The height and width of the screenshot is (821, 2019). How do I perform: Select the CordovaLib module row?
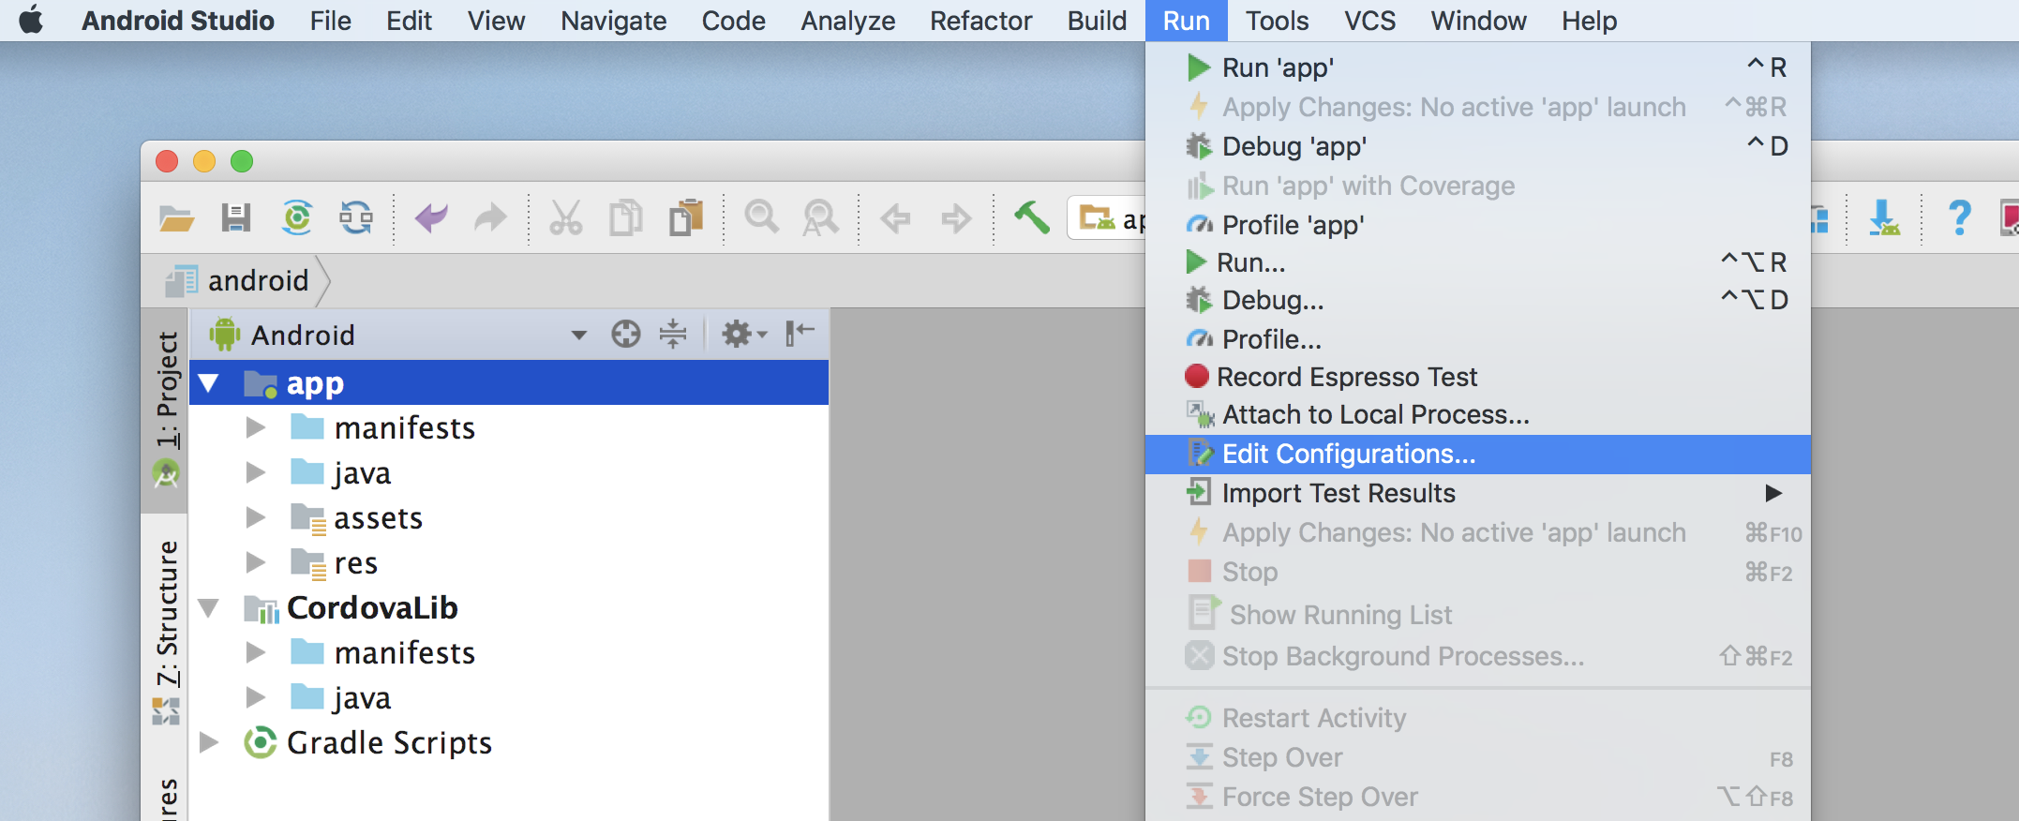509,608
